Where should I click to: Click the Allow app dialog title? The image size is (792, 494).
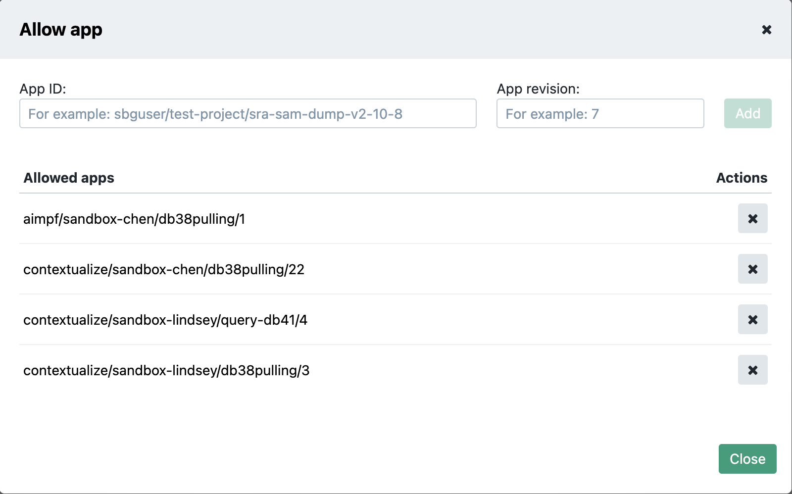[61, 30]
